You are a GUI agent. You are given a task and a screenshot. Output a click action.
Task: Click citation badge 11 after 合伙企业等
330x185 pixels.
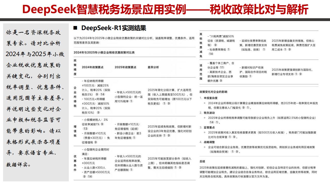coord(222,67)
